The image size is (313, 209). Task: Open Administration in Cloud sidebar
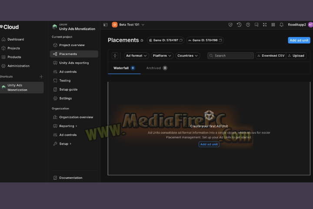click(18, 66)
